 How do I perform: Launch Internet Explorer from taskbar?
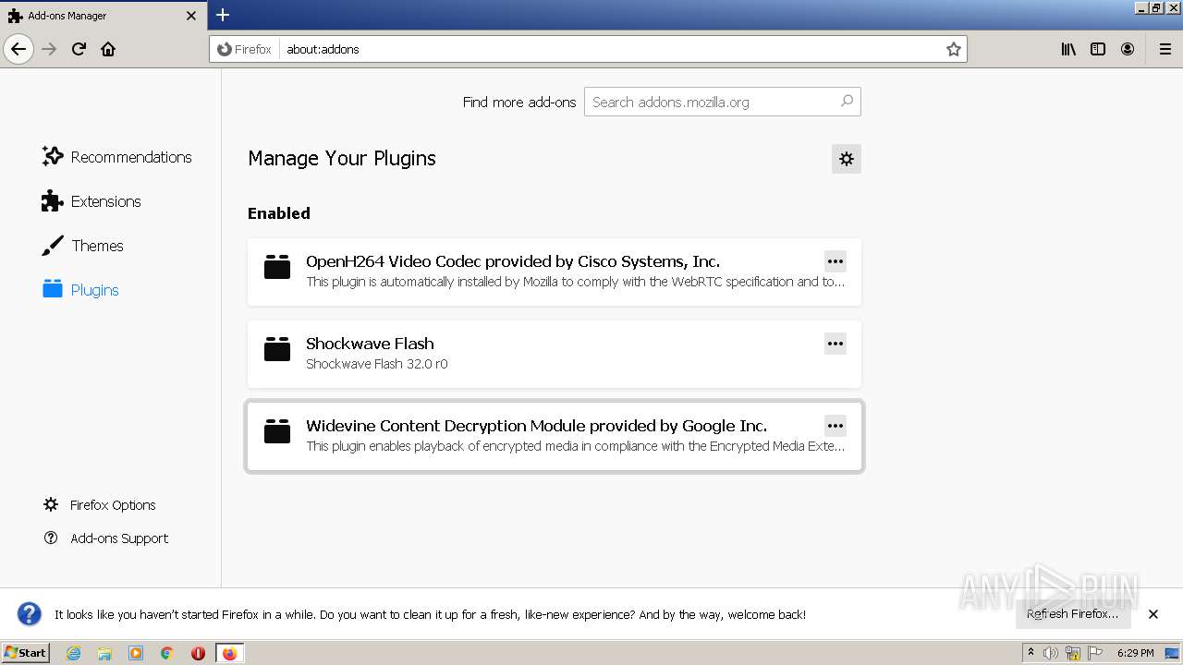(74, 653)
